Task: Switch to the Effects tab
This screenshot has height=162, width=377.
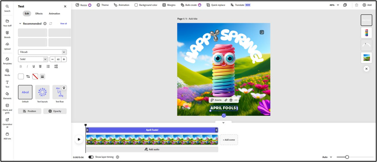Action: coord(39,14)
